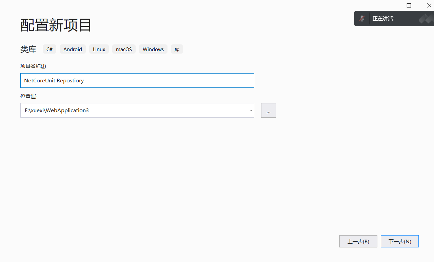Proceed with 下一步(N) button
434x262 pixels.
(400, 241)
